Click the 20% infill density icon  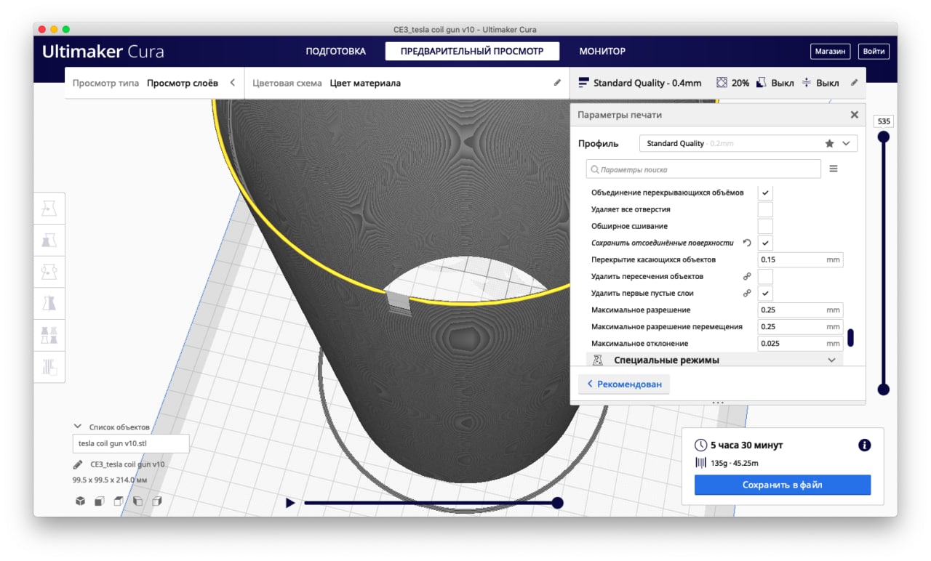722,83
